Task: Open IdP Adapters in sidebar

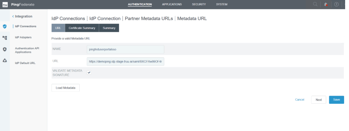Action: point(23,37)
